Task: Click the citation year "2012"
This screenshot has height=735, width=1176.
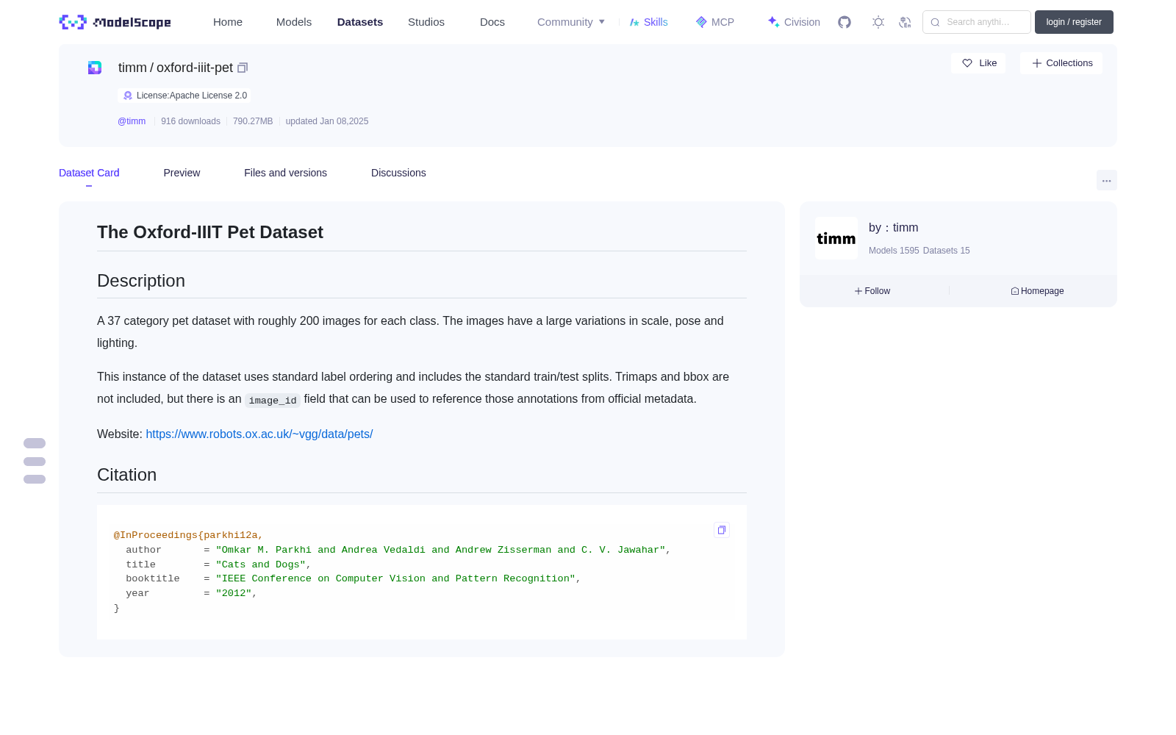Action: (234, 593)
